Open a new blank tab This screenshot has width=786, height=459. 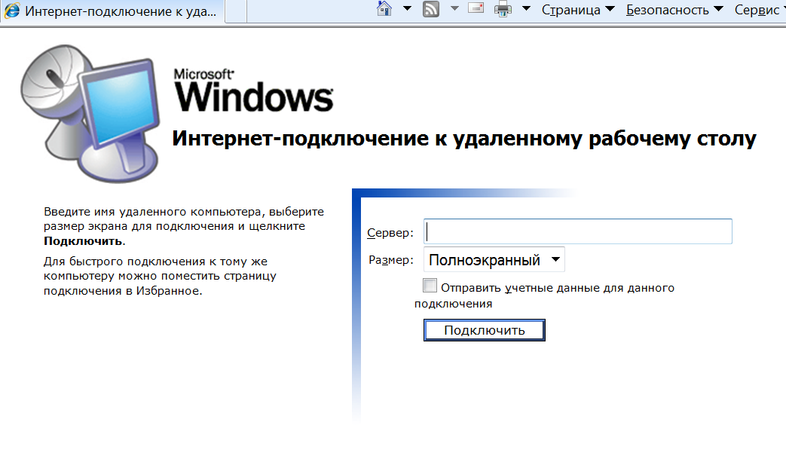click(x=236, y=11)
